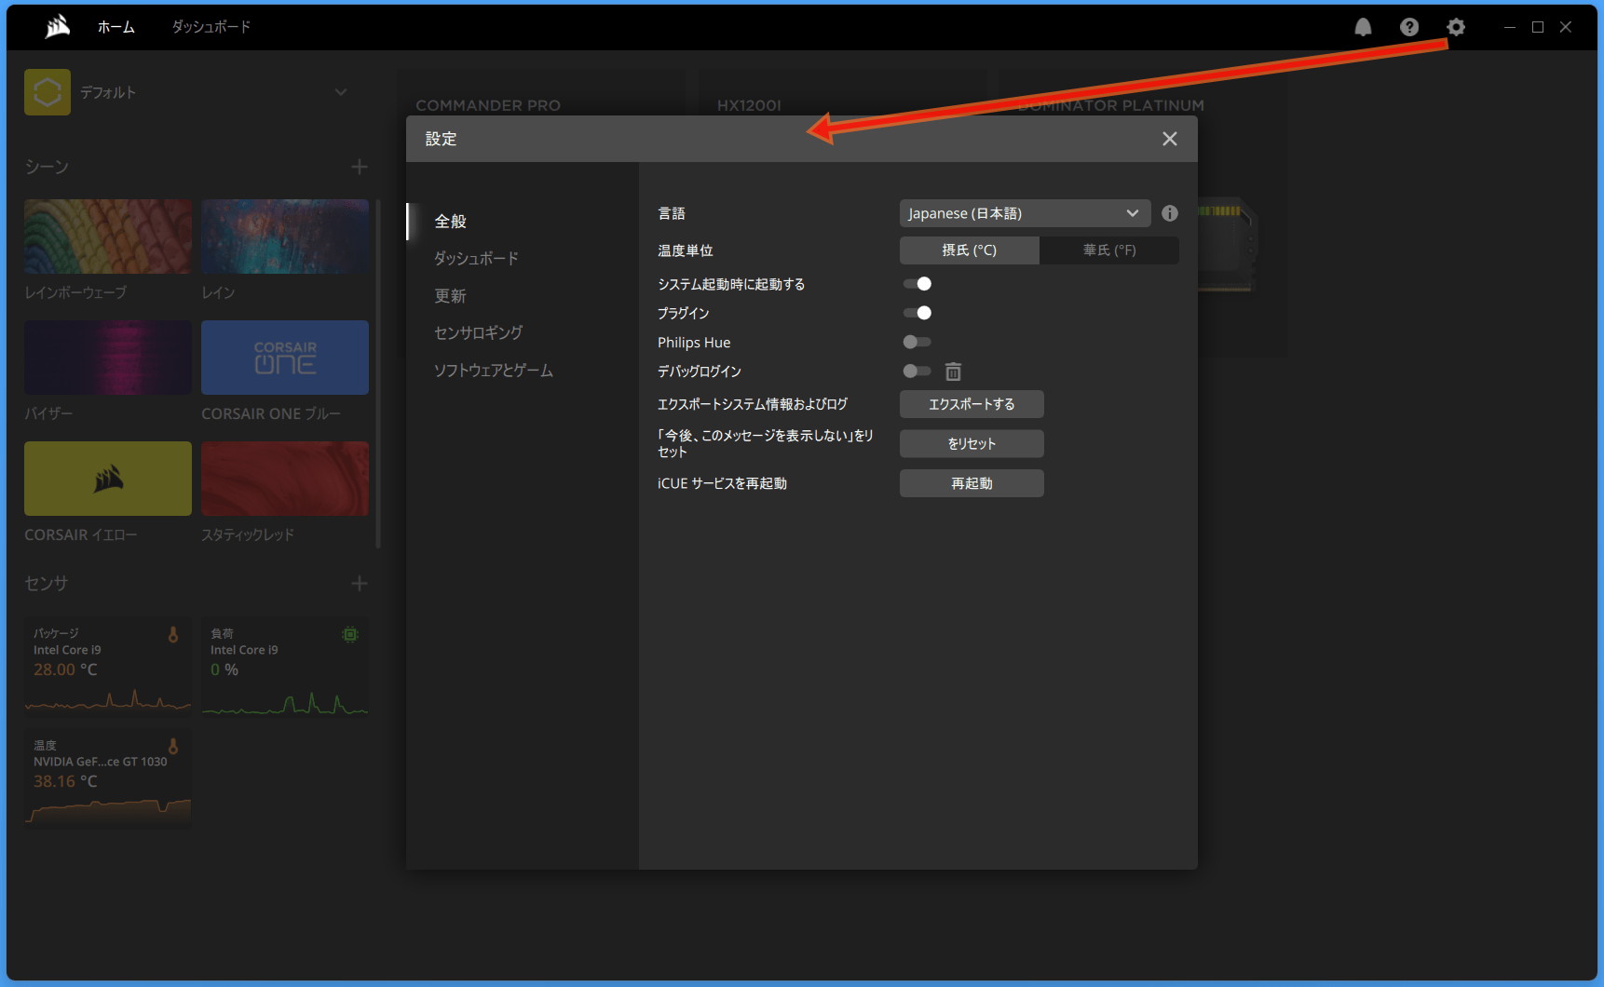The width and height of the screenshot is (1604, 987).
Task: Click the settings gear icon
Action: 1456,27
